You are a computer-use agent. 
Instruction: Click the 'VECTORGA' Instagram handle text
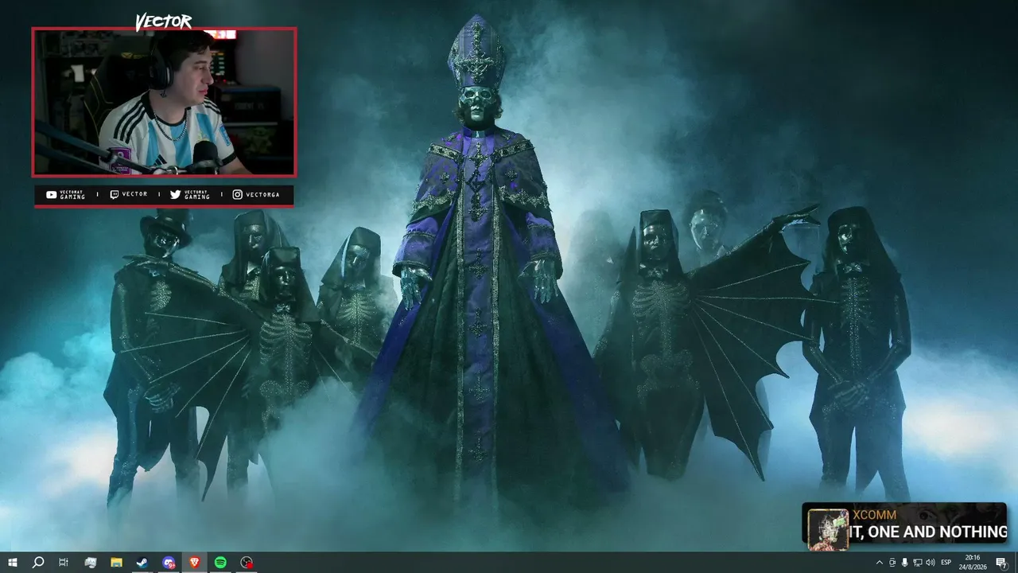coord(263,194)
